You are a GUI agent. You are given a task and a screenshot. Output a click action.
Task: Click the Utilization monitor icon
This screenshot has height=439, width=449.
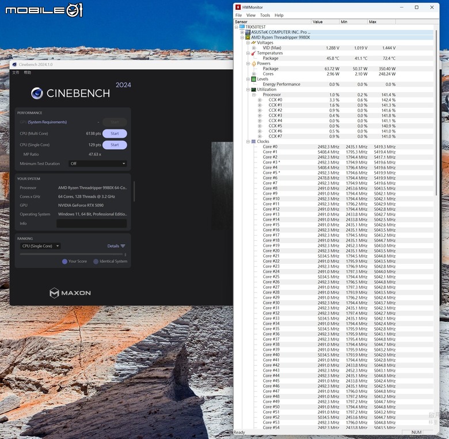tap(253, 89)
